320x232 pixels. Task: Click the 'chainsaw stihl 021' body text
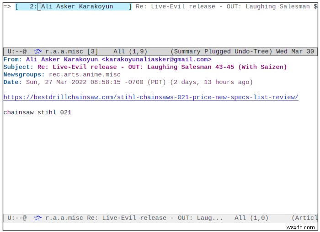click(37, 112)
